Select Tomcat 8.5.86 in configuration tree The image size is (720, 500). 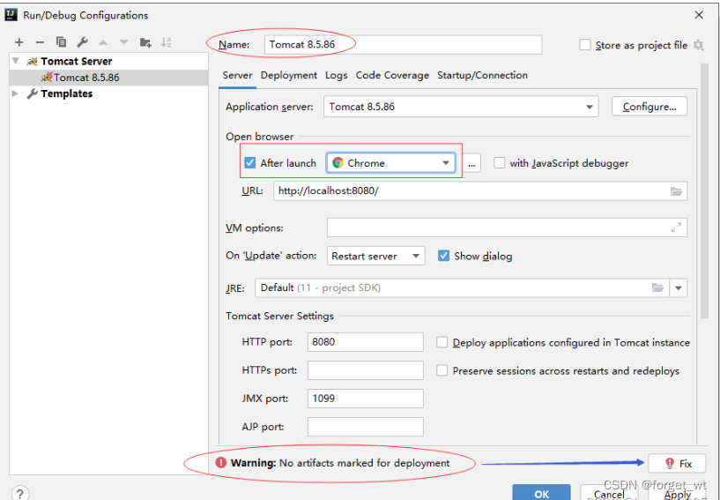point(108,78)
